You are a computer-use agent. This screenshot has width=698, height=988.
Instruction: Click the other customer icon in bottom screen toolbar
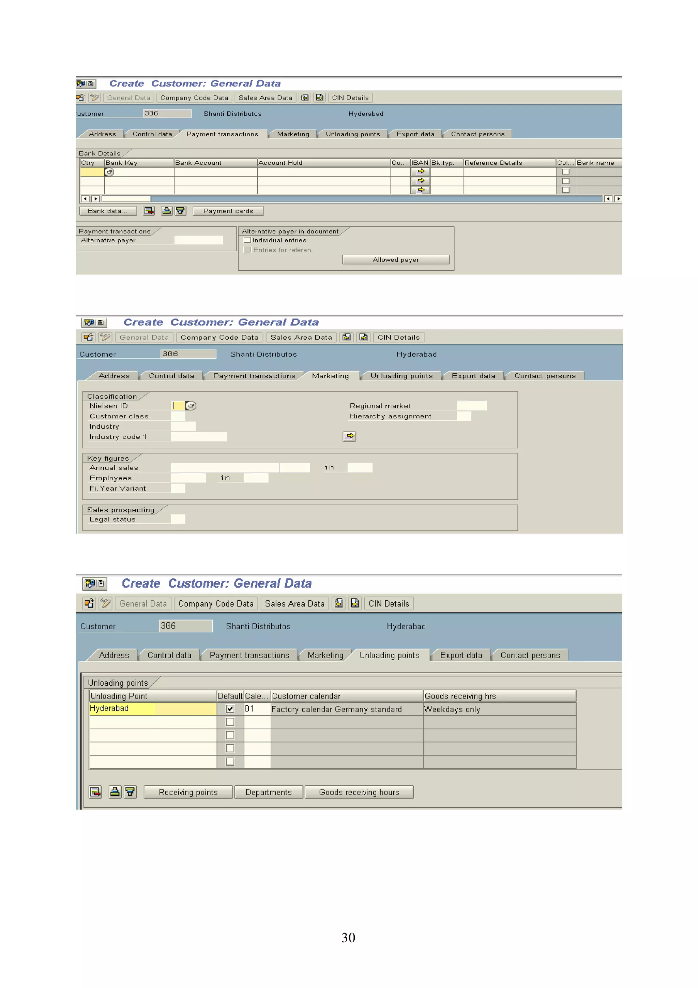point(89,603)
